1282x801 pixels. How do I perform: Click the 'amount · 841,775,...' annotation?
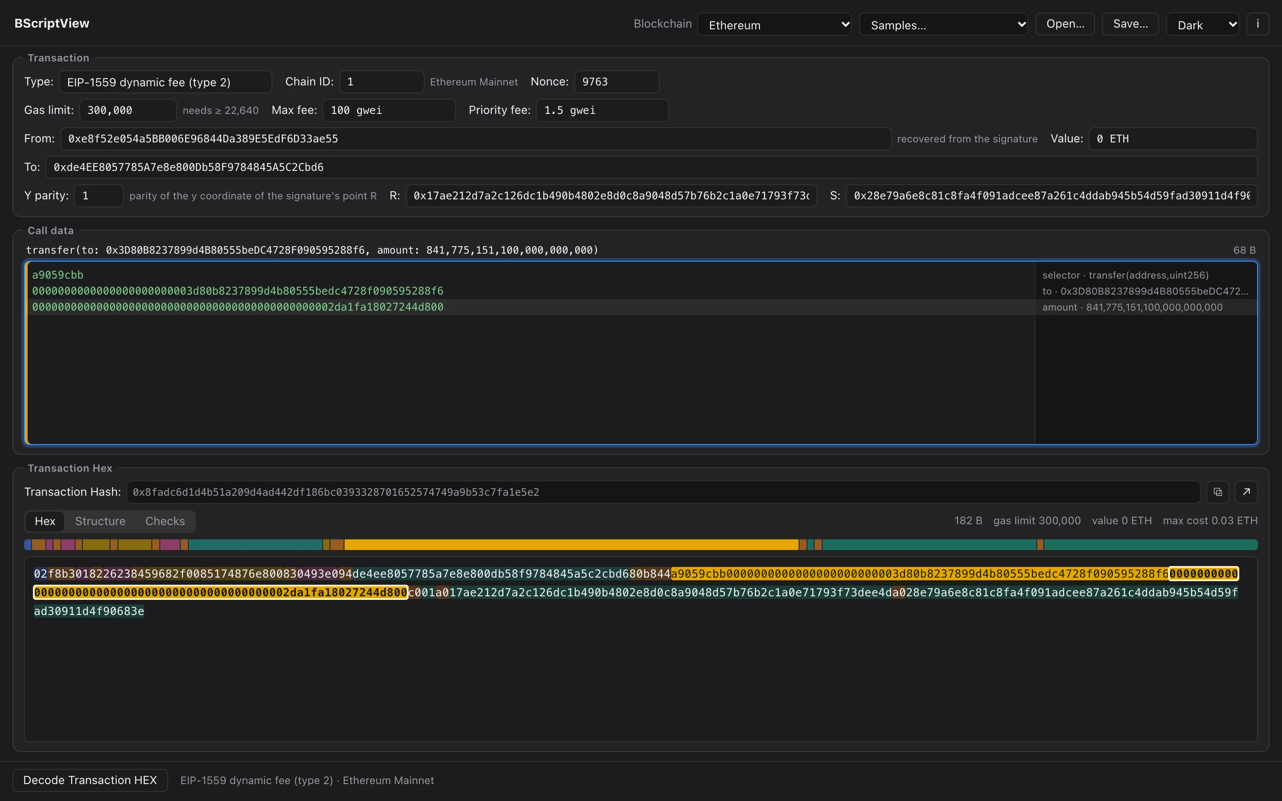click(1132, 307)
